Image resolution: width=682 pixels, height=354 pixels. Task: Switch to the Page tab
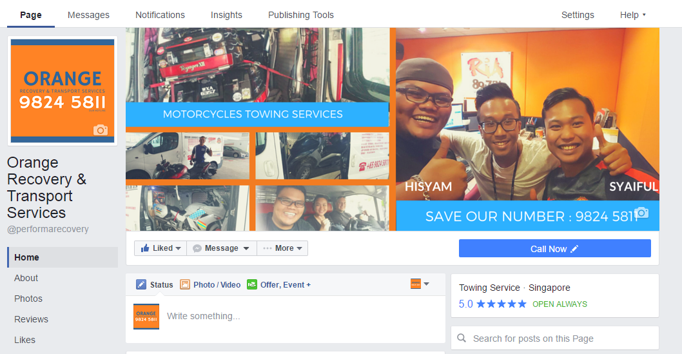pyautogui.click(x=31, y=15)
